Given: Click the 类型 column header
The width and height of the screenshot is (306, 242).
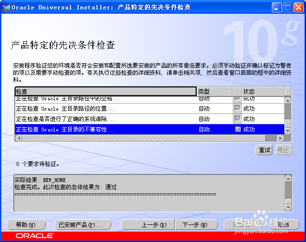Looking at the screenshot, I should (215, 91).
